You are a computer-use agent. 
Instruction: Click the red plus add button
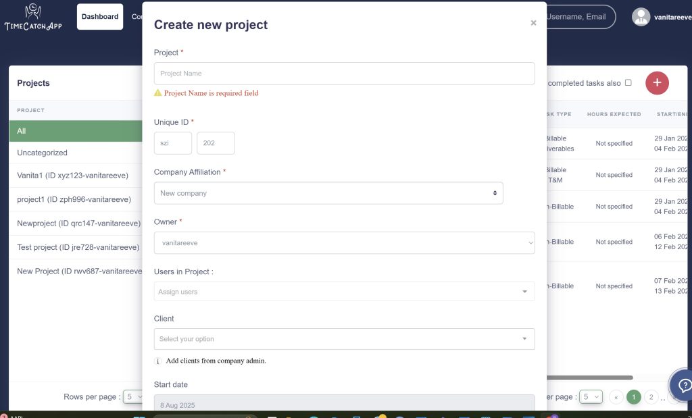(657, 83)
